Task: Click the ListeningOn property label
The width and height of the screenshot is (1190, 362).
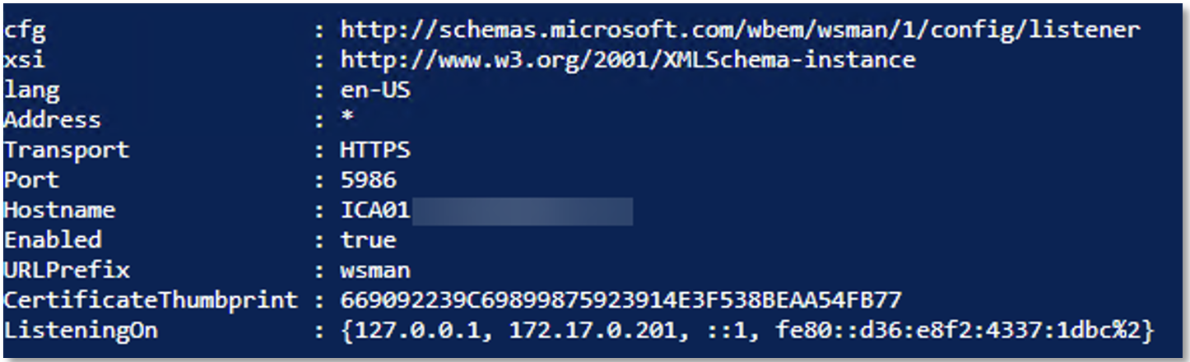Action: [x=81, y=332]
